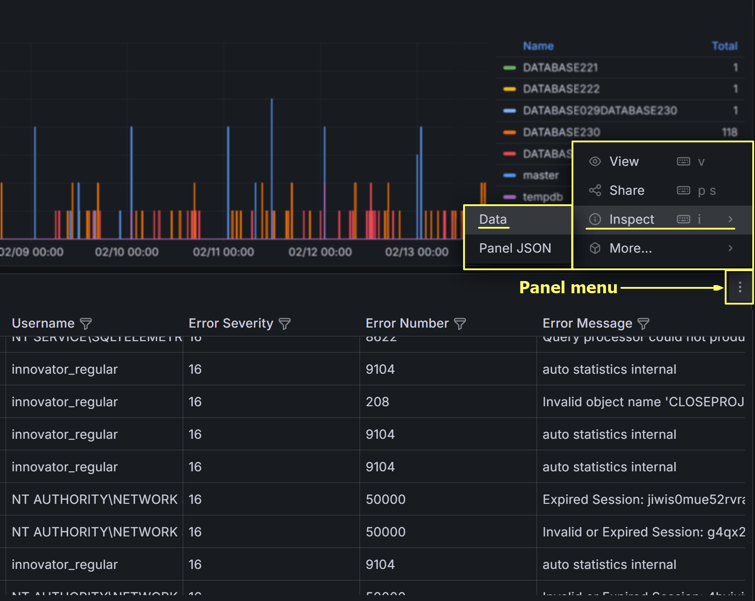Click the Error Severity filter icon
755x601 pixels.
pos(285,324)
